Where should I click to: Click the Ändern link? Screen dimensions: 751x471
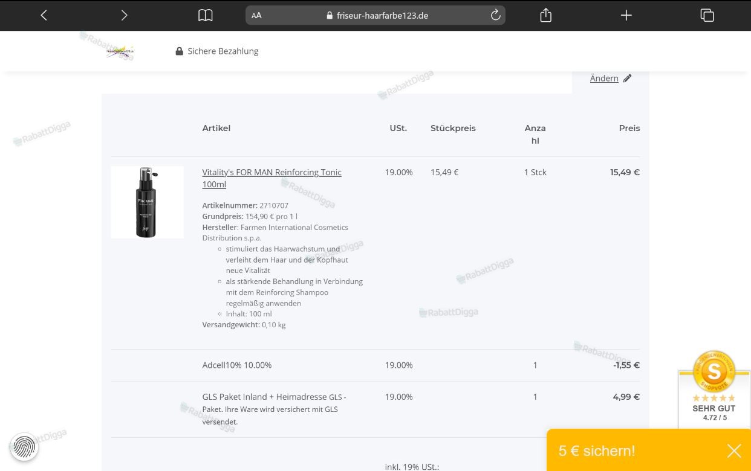click(x=604, y=78)
